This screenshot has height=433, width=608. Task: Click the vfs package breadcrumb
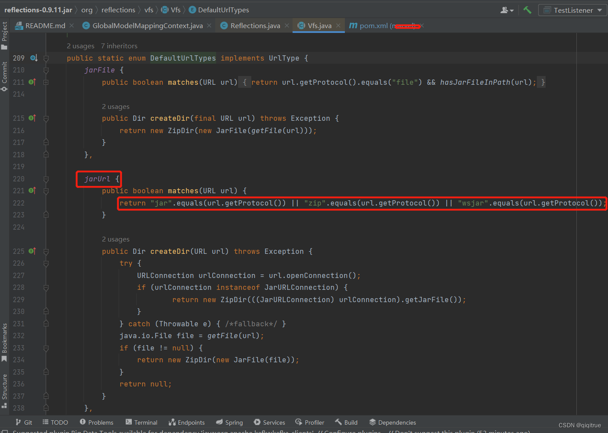pyautogui.click(x=149, y=10)
